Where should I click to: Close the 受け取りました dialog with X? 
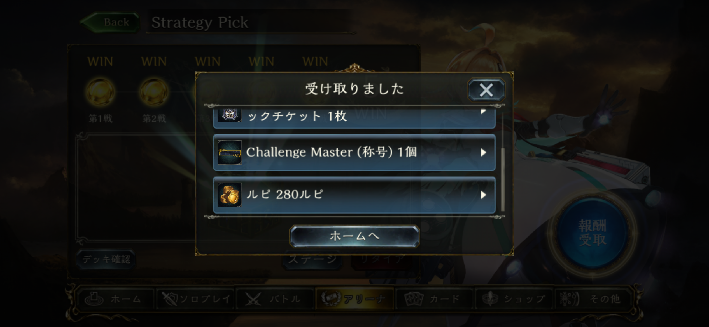point(486,90)
